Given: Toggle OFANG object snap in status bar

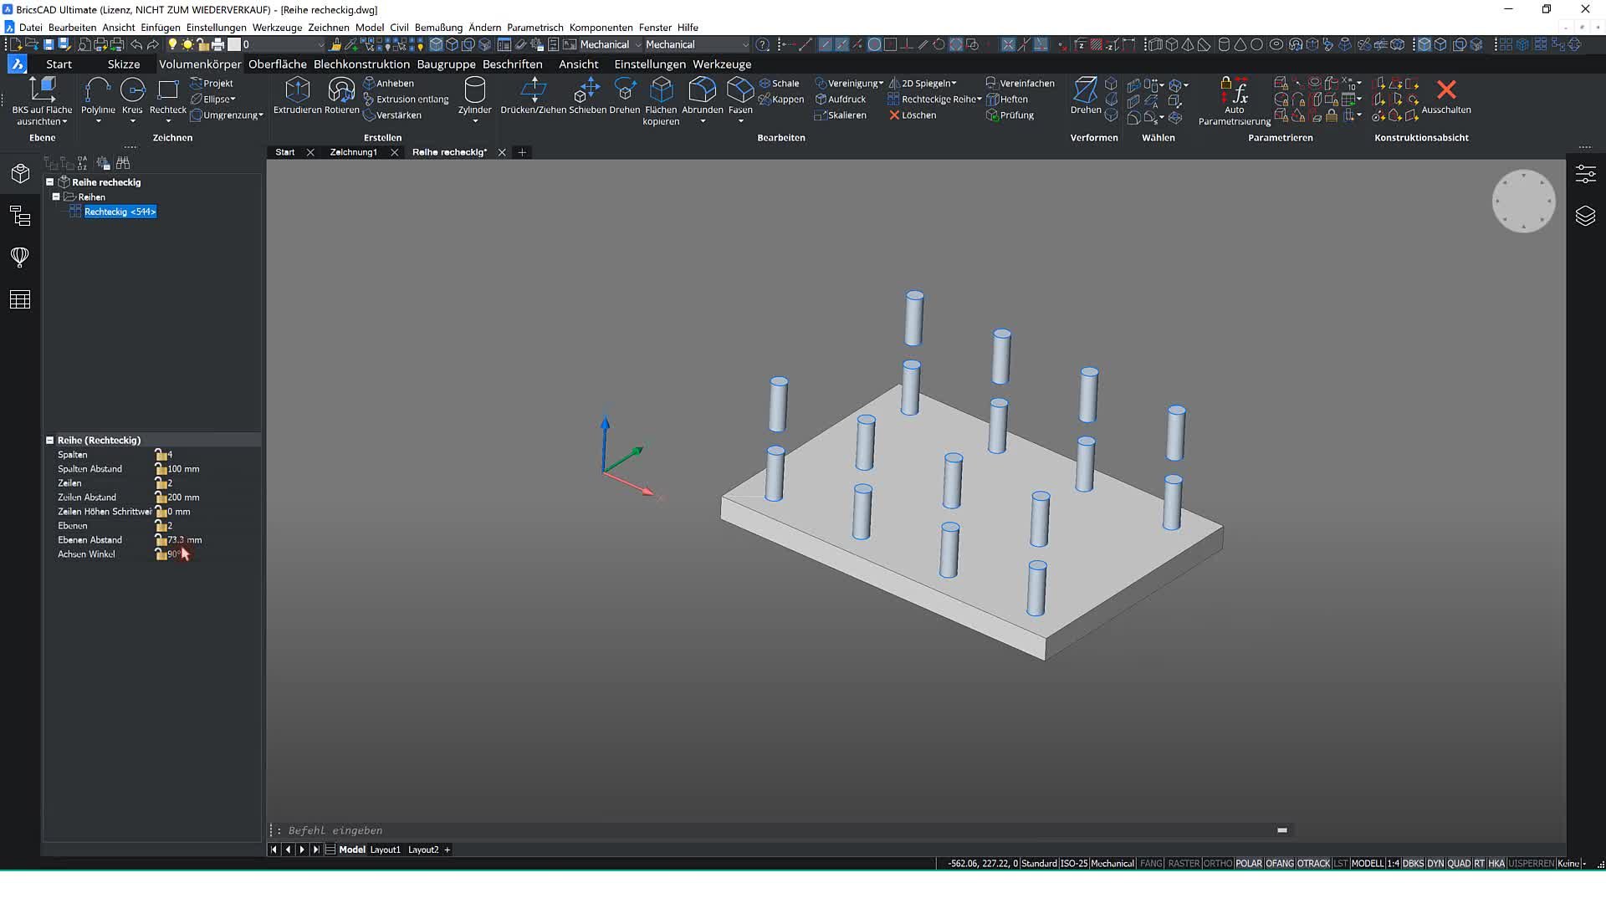Looking at the screenshot, I should (x=1280, y=864).
